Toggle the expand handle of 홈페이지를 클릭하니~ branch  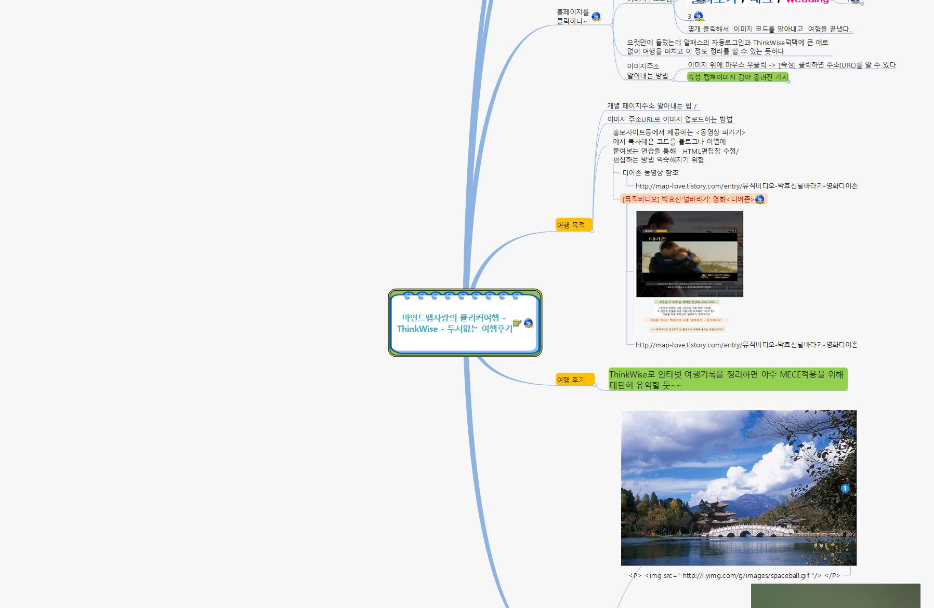click(x=613, y=24)
